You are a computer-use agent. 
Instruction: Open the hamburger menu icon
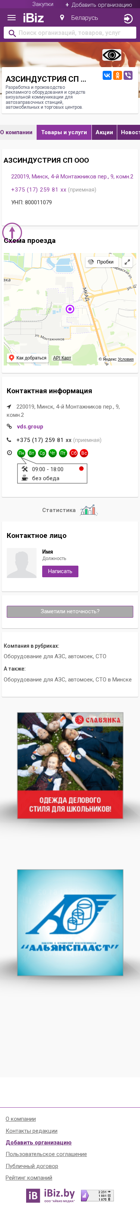click(x=12, y=18)
